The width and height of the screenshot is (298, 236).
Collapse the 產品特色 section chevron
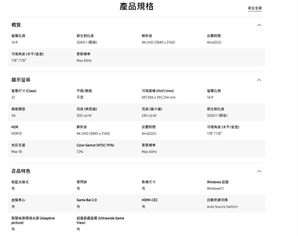259,171
